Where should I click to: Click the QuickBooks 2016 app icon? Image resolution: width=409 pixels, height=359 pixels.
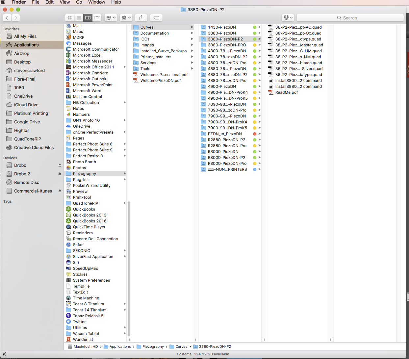(68, 221)
